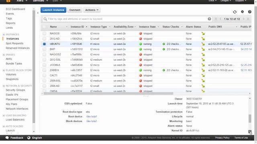Select the NAGIOS instance checkbox
The image size is (257, 144).
pyautogui.click(x=44, y=34)
